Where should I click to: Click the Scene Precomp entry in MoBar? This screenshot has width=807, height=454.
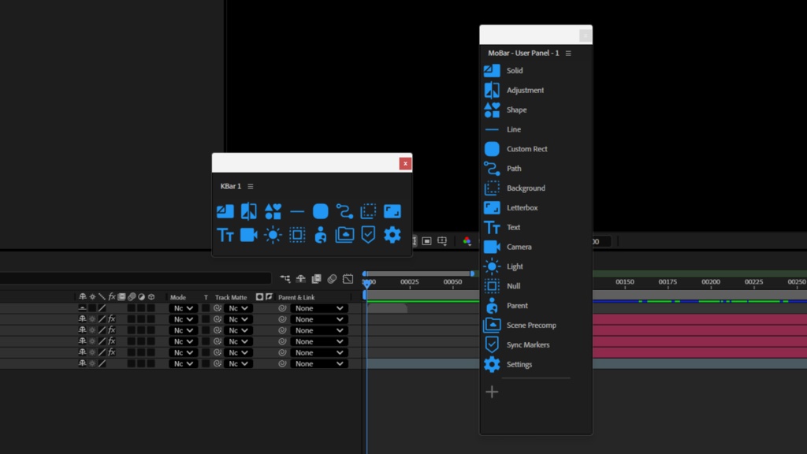(x=530, y=325)
